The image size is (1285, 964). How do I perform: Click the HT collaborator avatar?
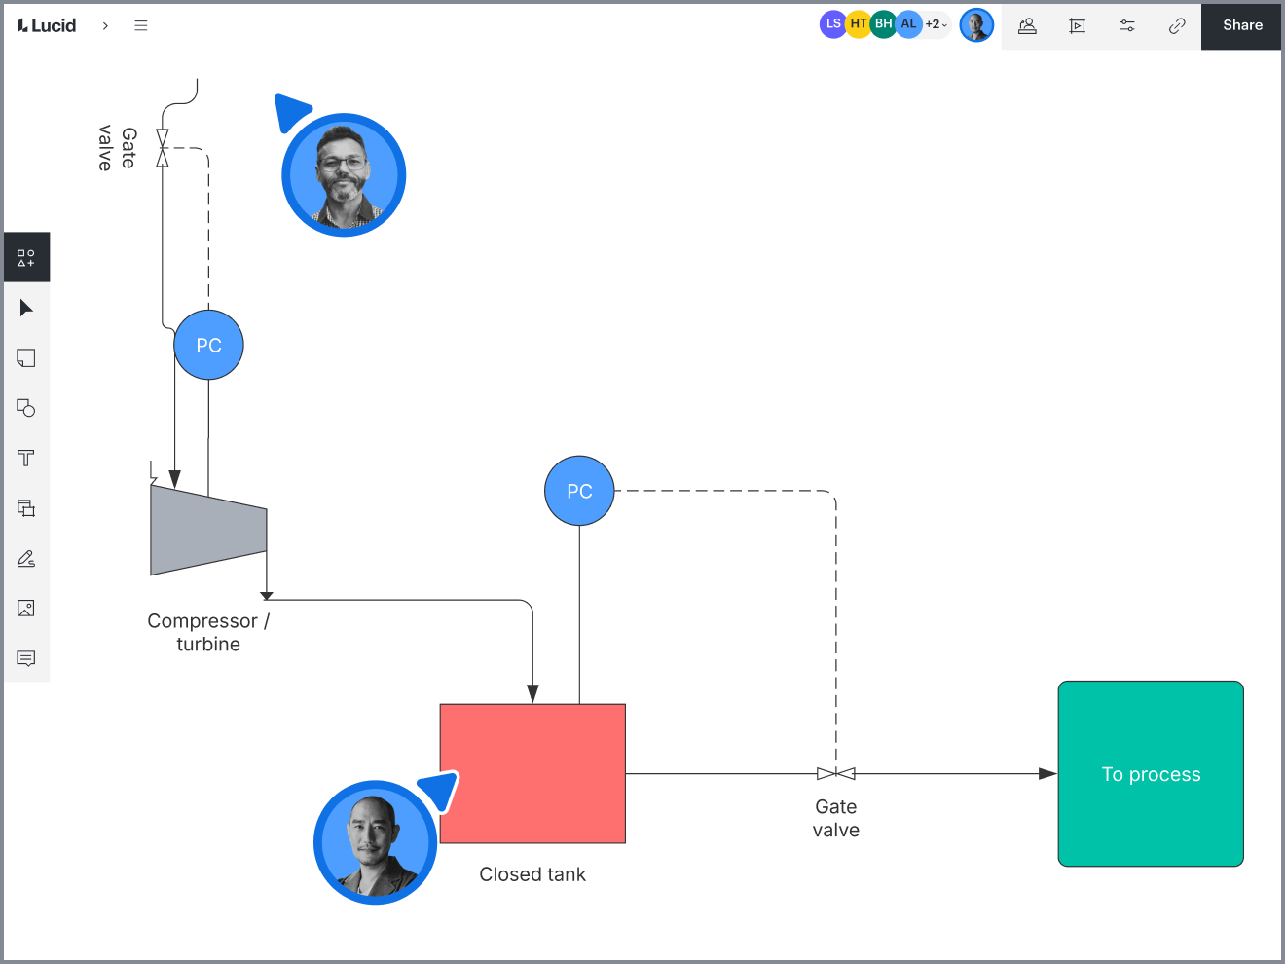pyautogui.click(x=858, y=24)
